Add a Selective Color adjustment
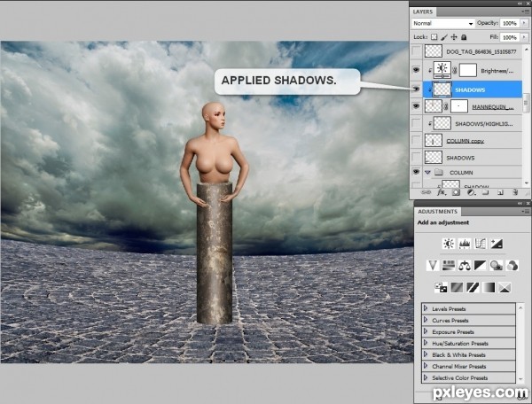Viewport: 532px width, 404px height. [x=505, y=287]
